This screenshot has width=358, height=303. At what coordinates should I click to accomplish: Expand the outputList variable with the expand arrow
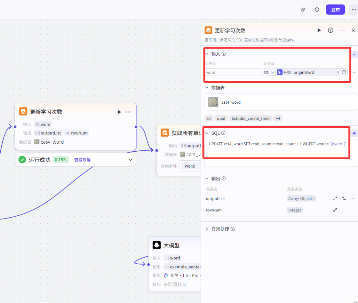click(335, 198)
